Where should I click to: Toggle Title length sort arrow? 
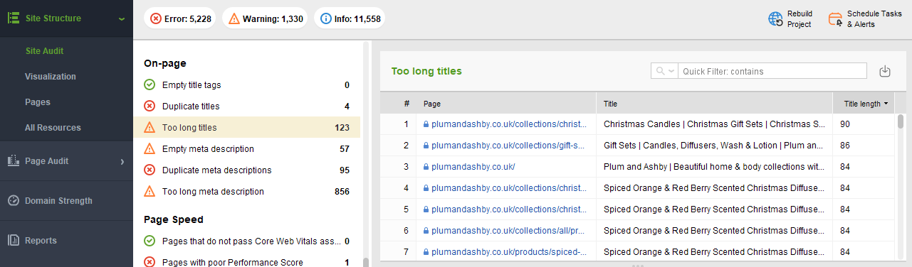click(886, 104)
